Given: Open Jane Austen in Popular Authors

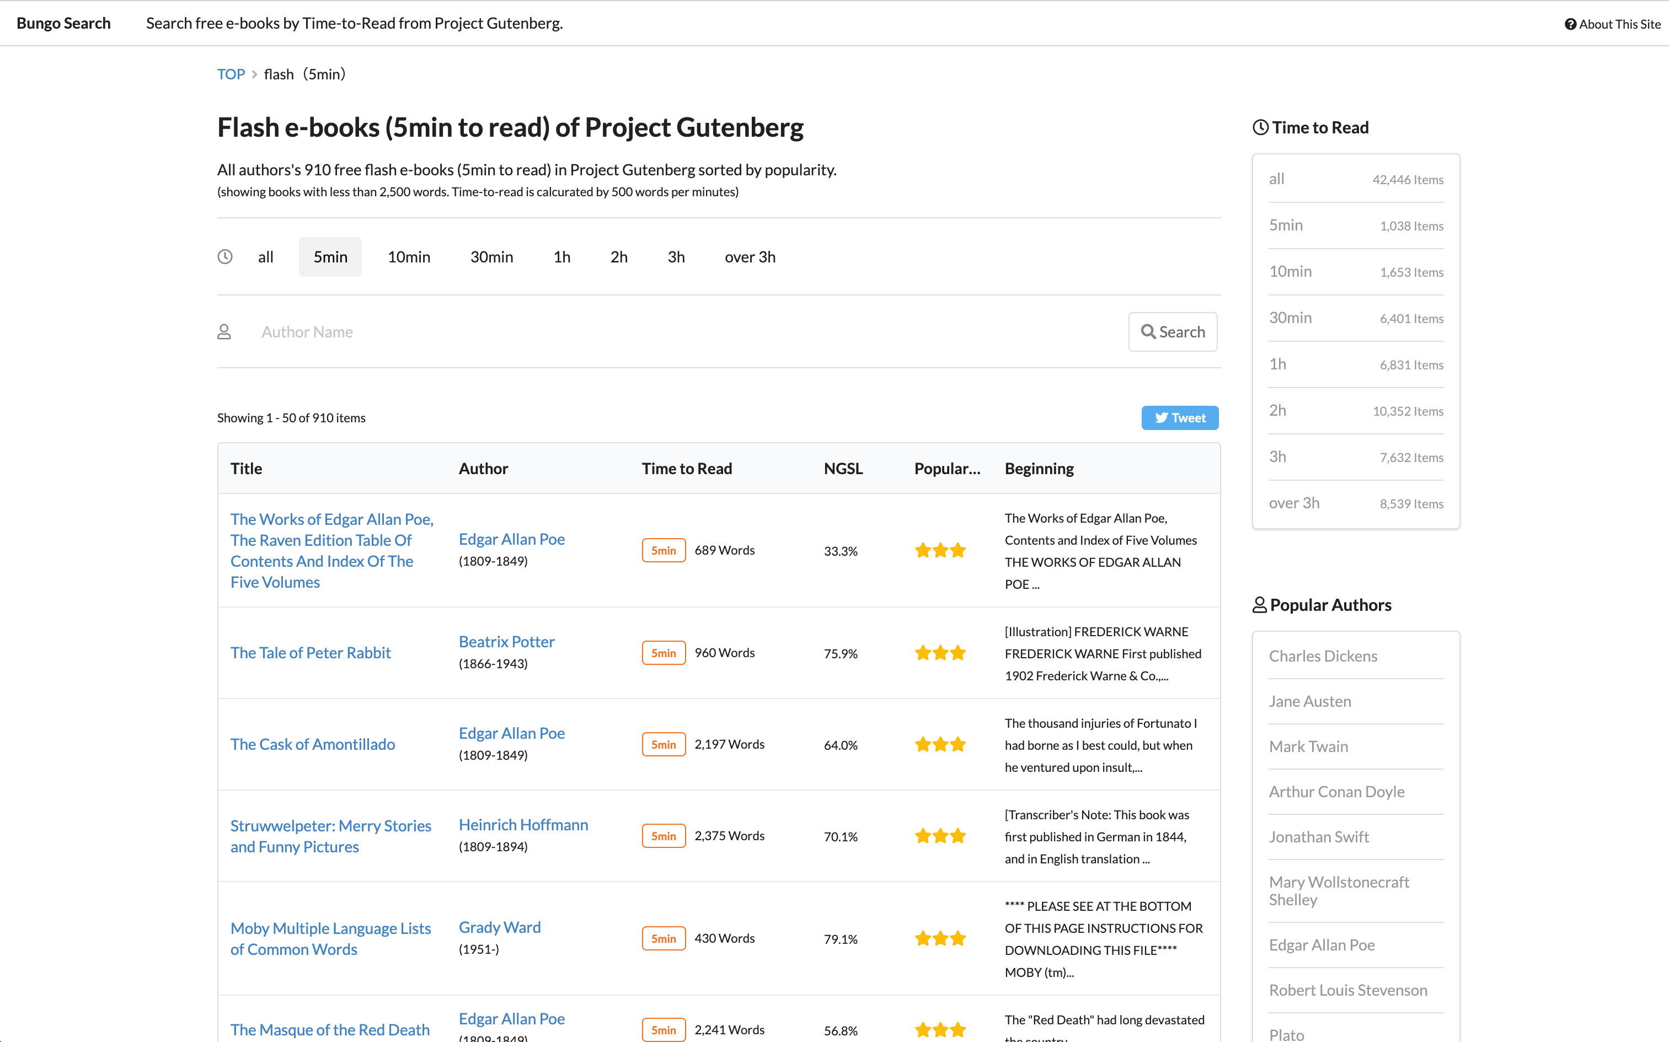Looking at the screenshot, I should coord(1310,701).
